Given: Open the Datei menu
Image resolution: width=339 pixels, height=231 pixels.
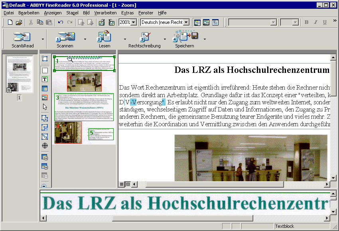Looking at the screenshot, I should click(x=9, y=13).
